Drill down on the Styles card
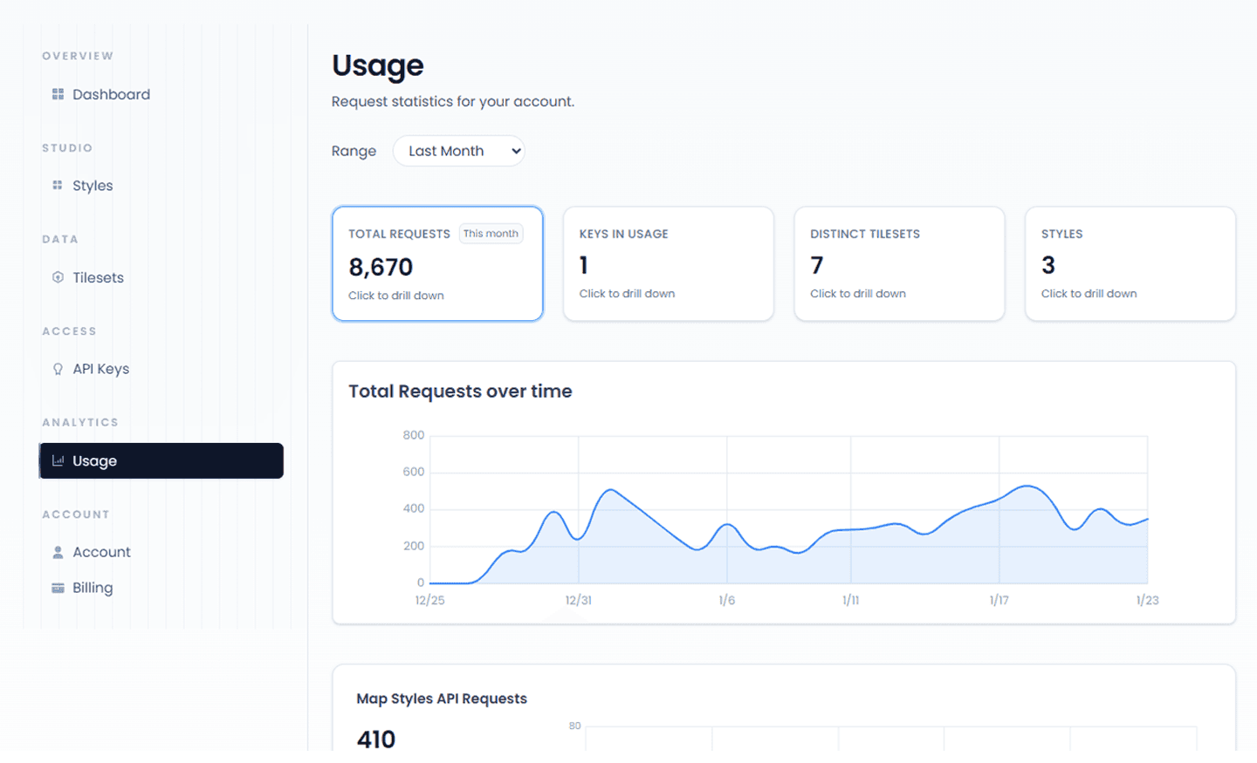The image size is (1257, 763). 1130,263
